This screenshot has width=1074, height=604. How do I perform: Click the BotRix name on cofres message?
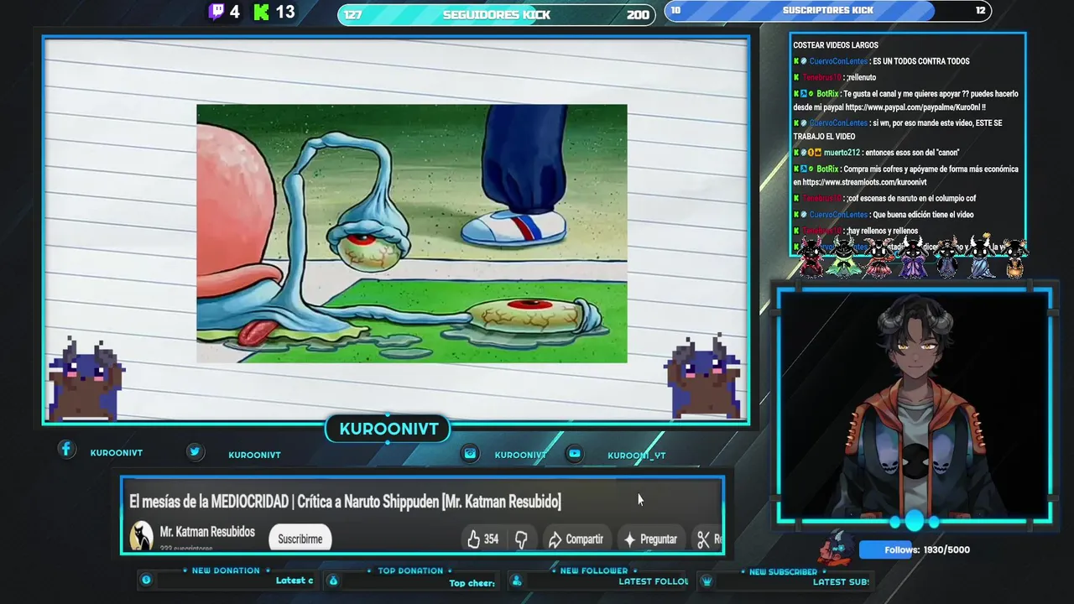pyautogui.click(x=827, y=169)
